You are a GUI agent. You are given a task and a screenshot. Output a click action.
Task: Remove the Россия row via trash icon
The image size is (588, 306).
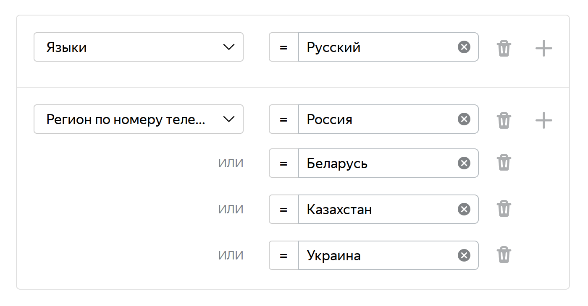504,120
